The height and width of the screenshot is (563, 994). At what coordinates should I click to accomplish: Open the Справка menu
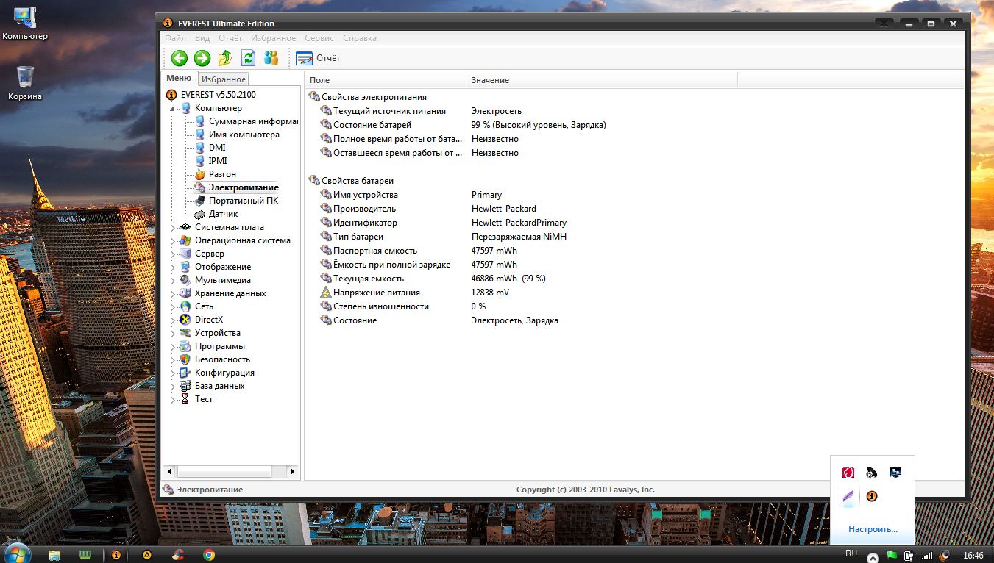click(x=360, y=38)
